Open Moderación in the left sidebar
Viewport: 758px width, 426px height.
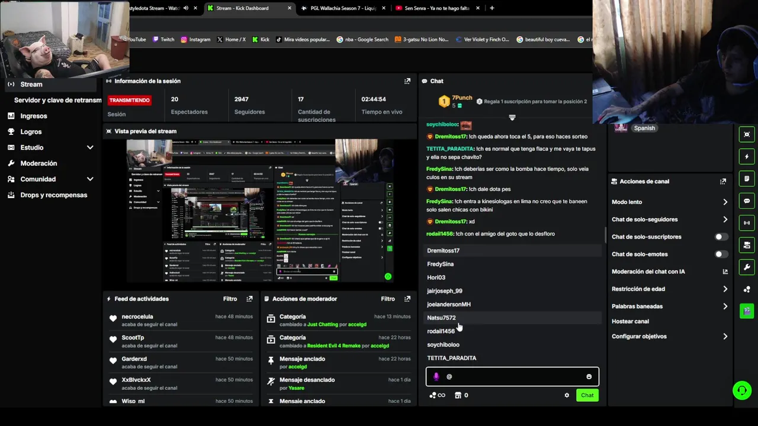pos(38,163)
